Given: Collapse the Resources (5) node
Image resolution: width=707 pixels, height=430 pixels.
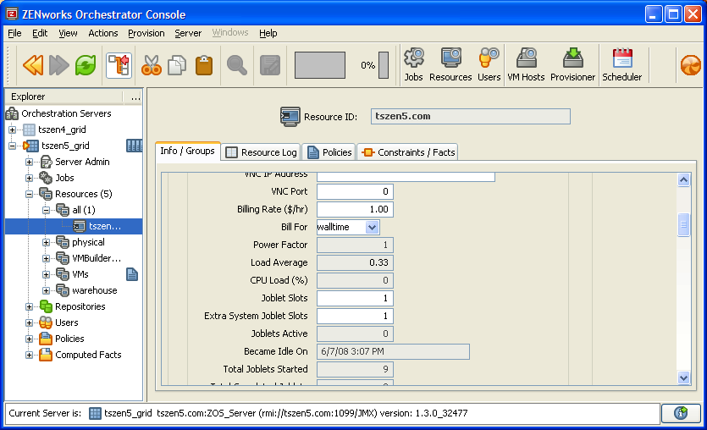Looking at the screenshot, I should pyautogui.click(x=29, y=195).
